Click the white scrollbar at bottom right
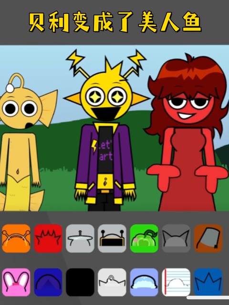229x305 pixels. pos(208,297)
